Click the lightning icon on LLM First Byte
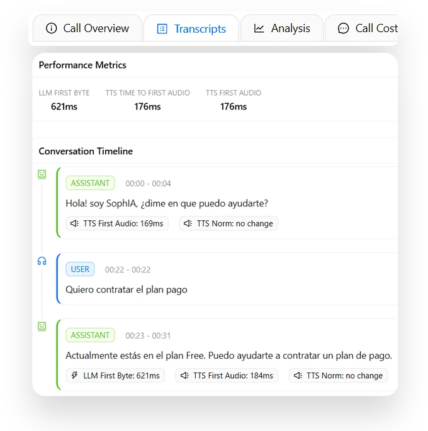This screenshot has width=428, height=431. [74, 375]
